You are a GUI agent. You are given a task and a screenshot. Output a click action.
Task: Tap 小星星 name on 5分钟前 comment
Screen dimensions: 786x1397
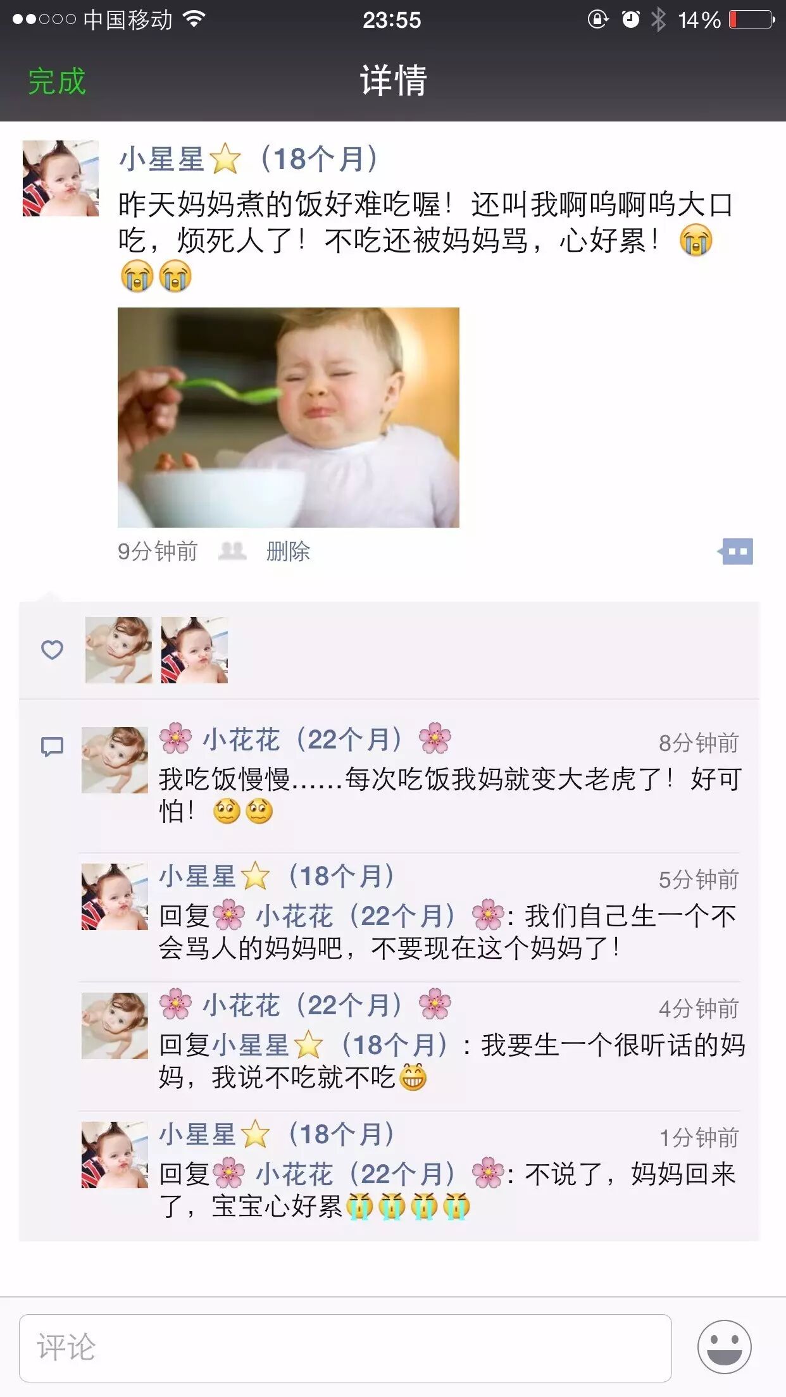click(x=277, y=876)
